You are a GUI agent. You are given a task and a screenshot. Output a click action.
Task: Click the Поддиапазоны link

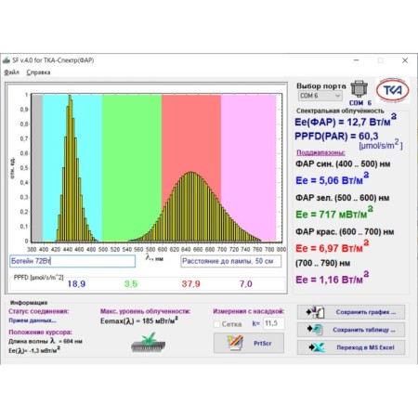(320, 152)
